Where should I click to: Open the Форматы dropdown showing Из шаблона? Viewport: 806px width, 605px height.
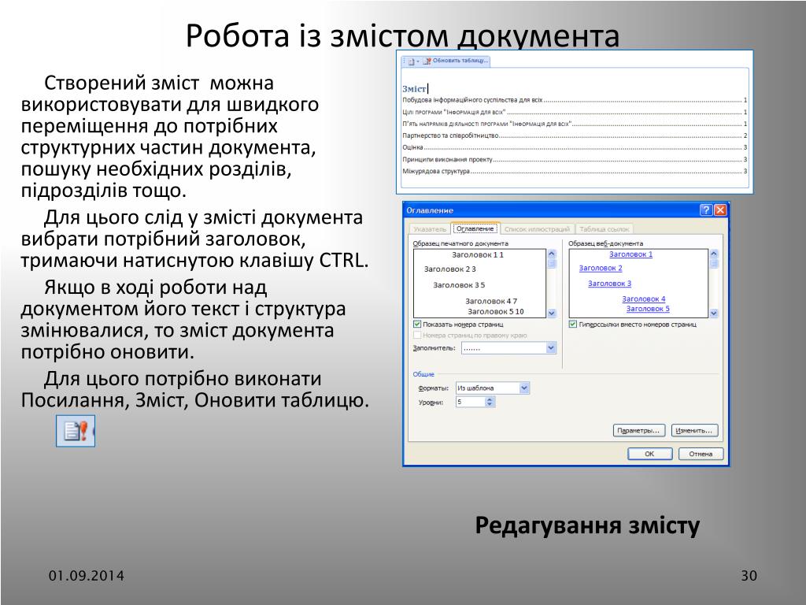tap(524, 388)
